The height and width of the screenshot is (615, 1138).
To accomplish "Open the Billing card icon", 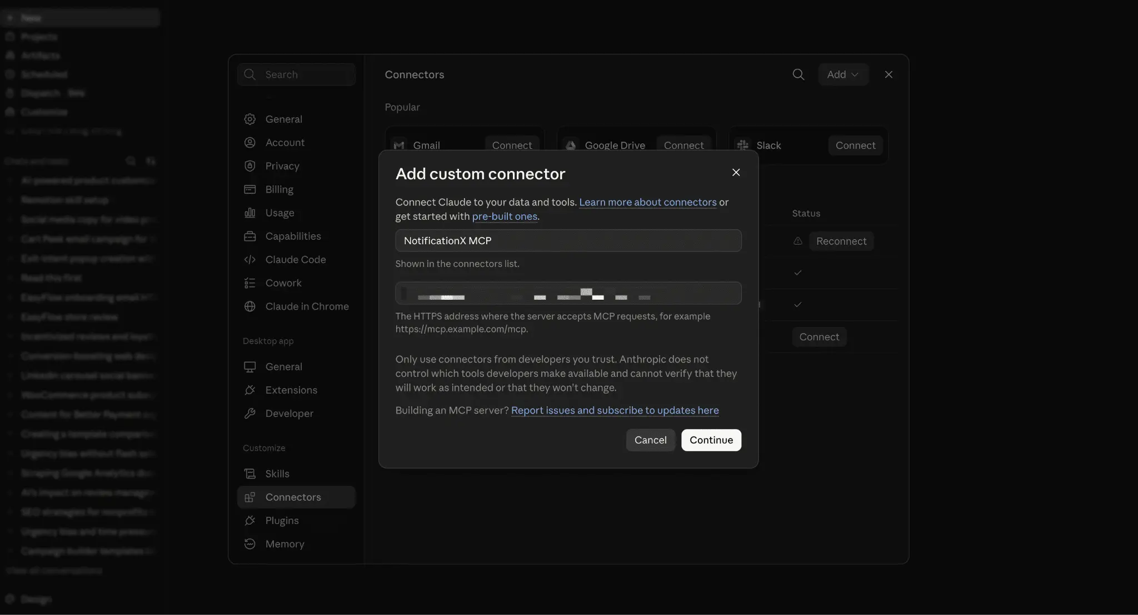I will pos(250,189).
